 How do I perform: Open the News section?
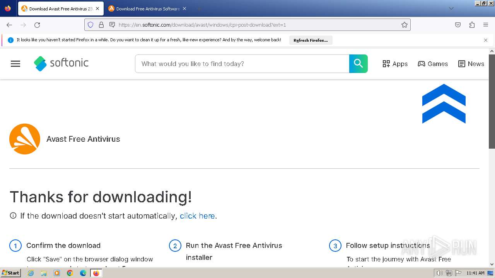pyautogui.click(x=471, y=64)
